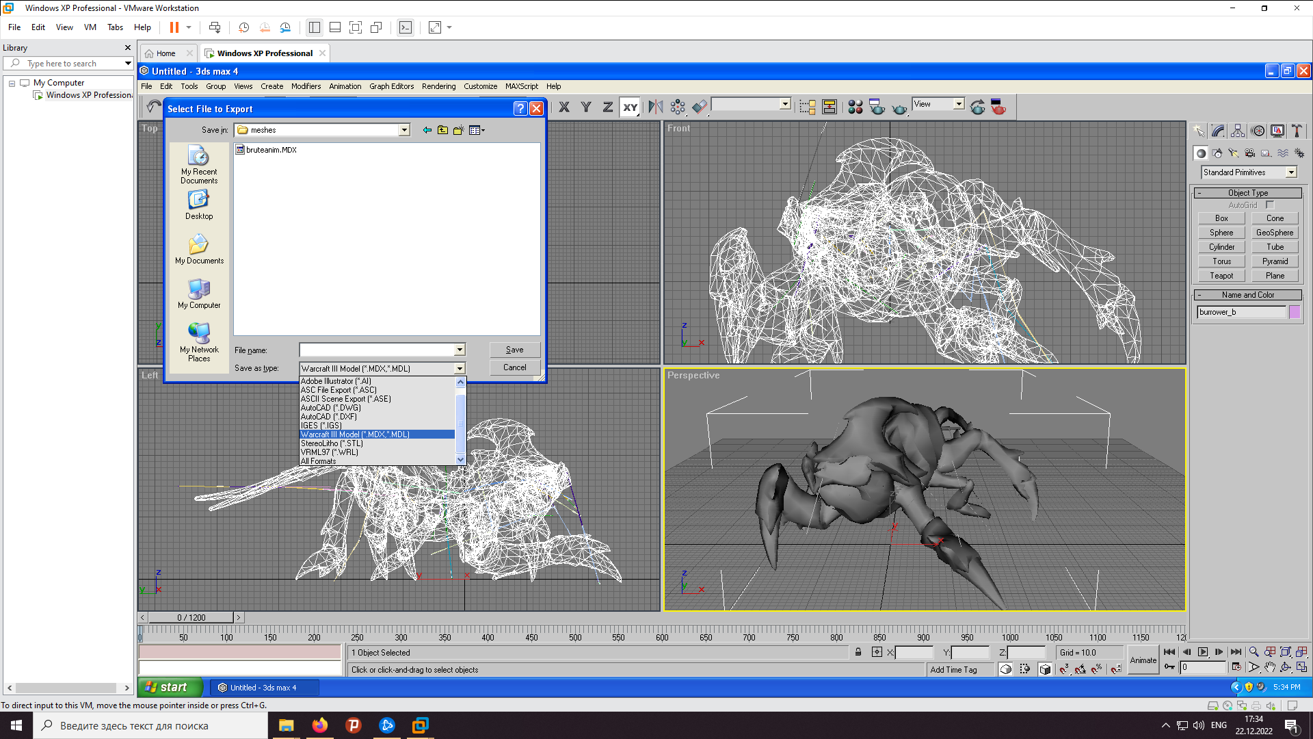The height and width of the screenshot is (739, 1313).
Task: Open the View render type dropdown
Action: (x=959, y=104)
